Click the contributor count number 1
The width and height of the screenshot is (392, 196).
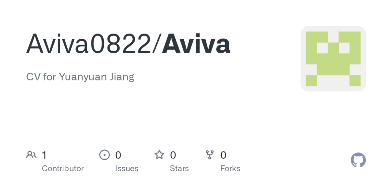(44, 155)
